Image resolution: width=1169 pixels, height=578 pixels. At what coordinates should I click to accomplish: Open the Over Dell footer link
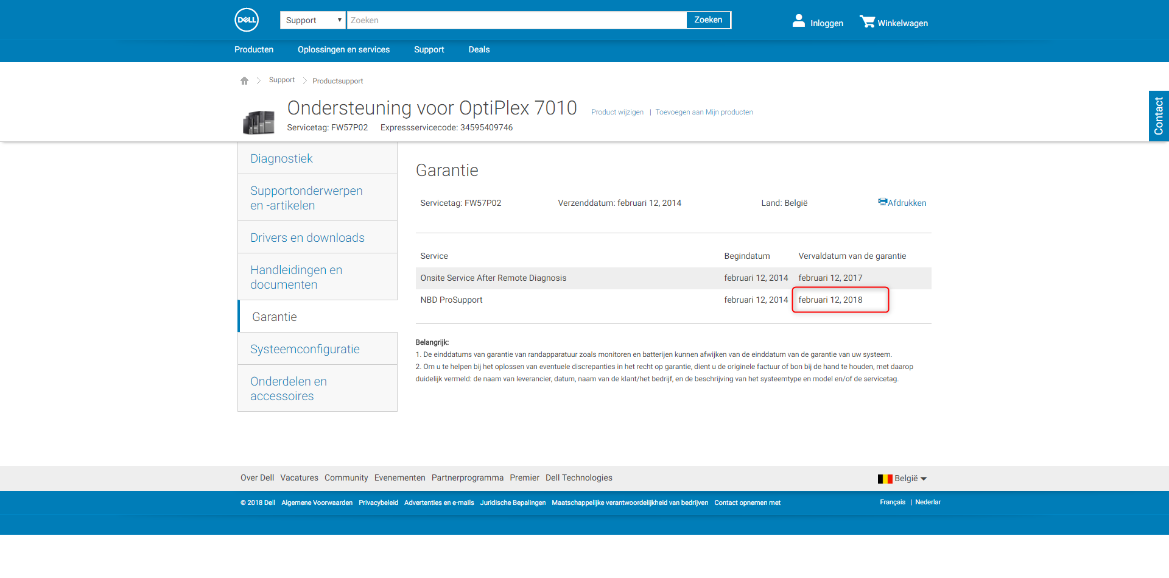258,478
